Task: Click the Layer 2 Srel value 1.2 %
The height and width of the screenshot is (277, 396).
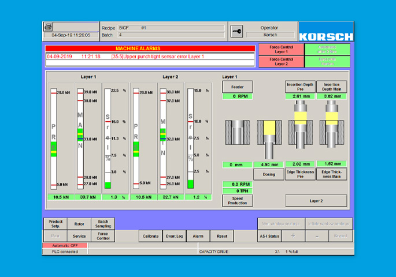Action: (198, 197)
